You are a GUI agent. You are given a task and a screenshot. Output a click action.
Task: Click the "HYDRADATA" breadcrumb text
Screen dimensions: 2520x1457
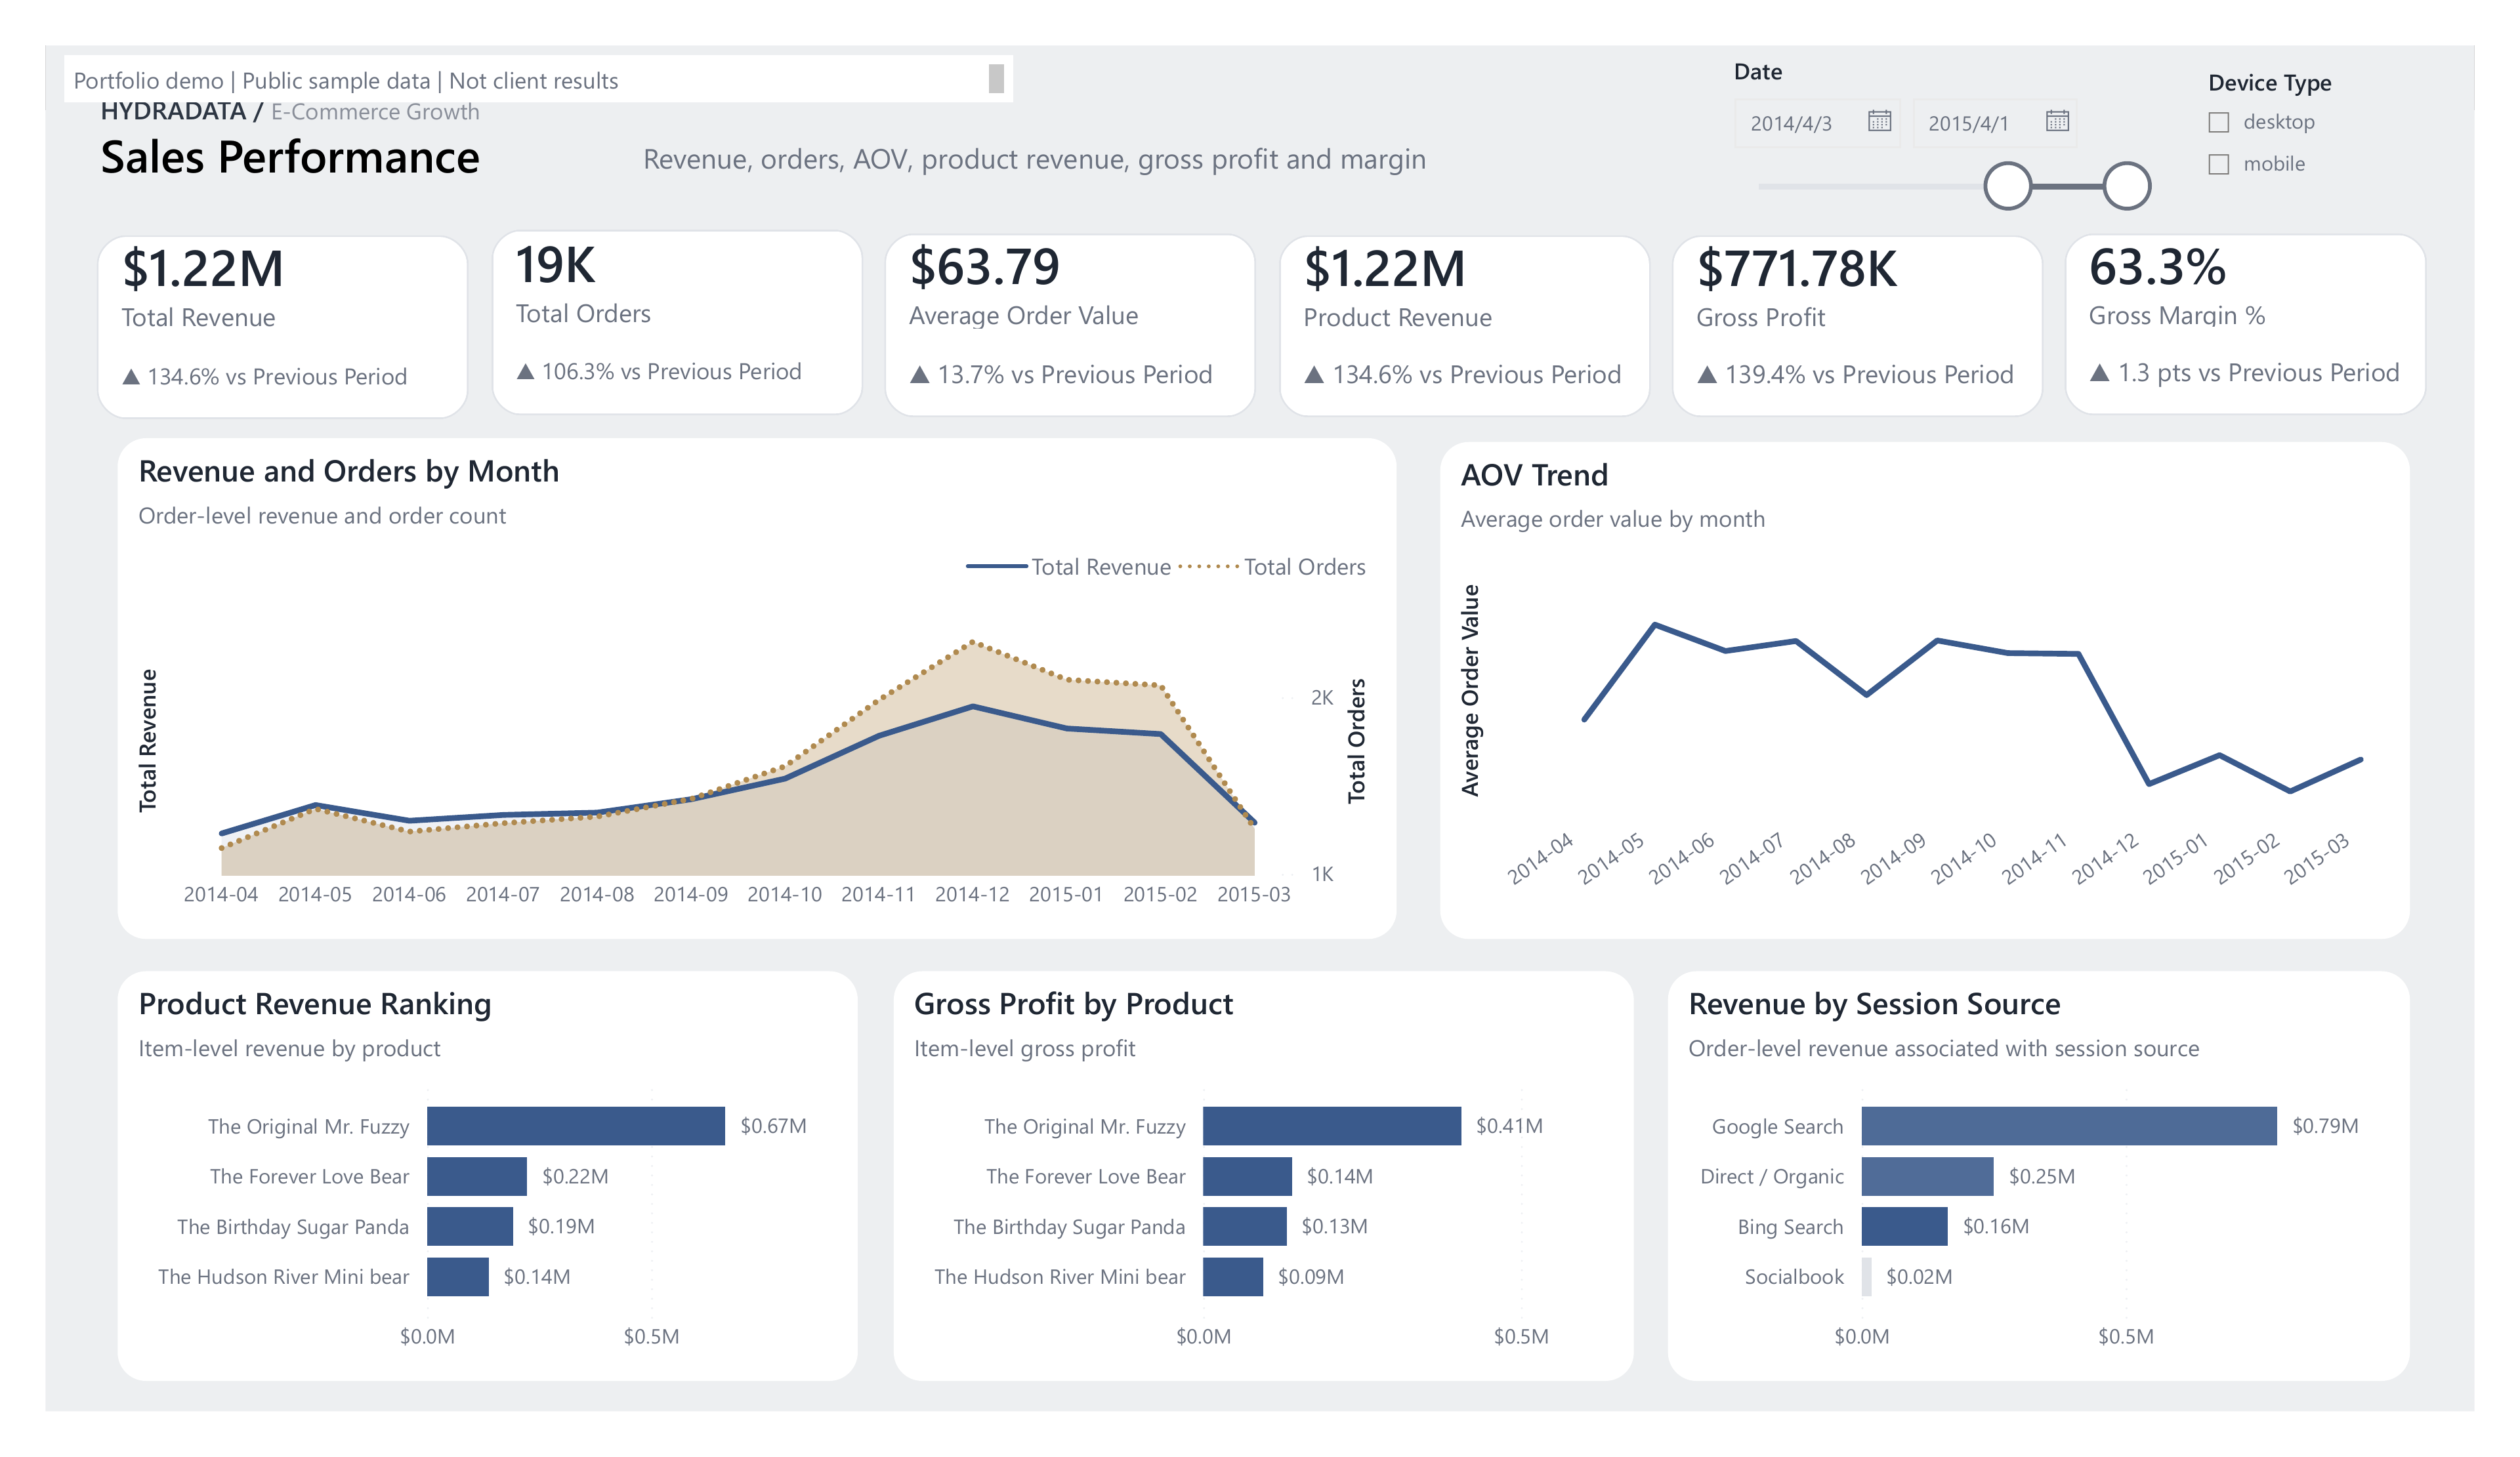point(173,111)
